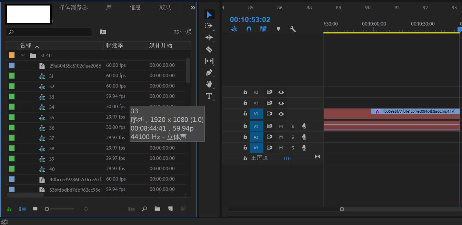462x225 pixels.
Task: Click the Find magnifier icon in project panel
Action: pyautogui.click(x=144, y=209)
